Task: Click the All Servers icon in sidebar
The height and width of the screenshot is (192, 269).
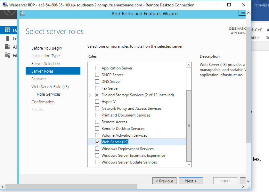Action: tap(8, 47)
